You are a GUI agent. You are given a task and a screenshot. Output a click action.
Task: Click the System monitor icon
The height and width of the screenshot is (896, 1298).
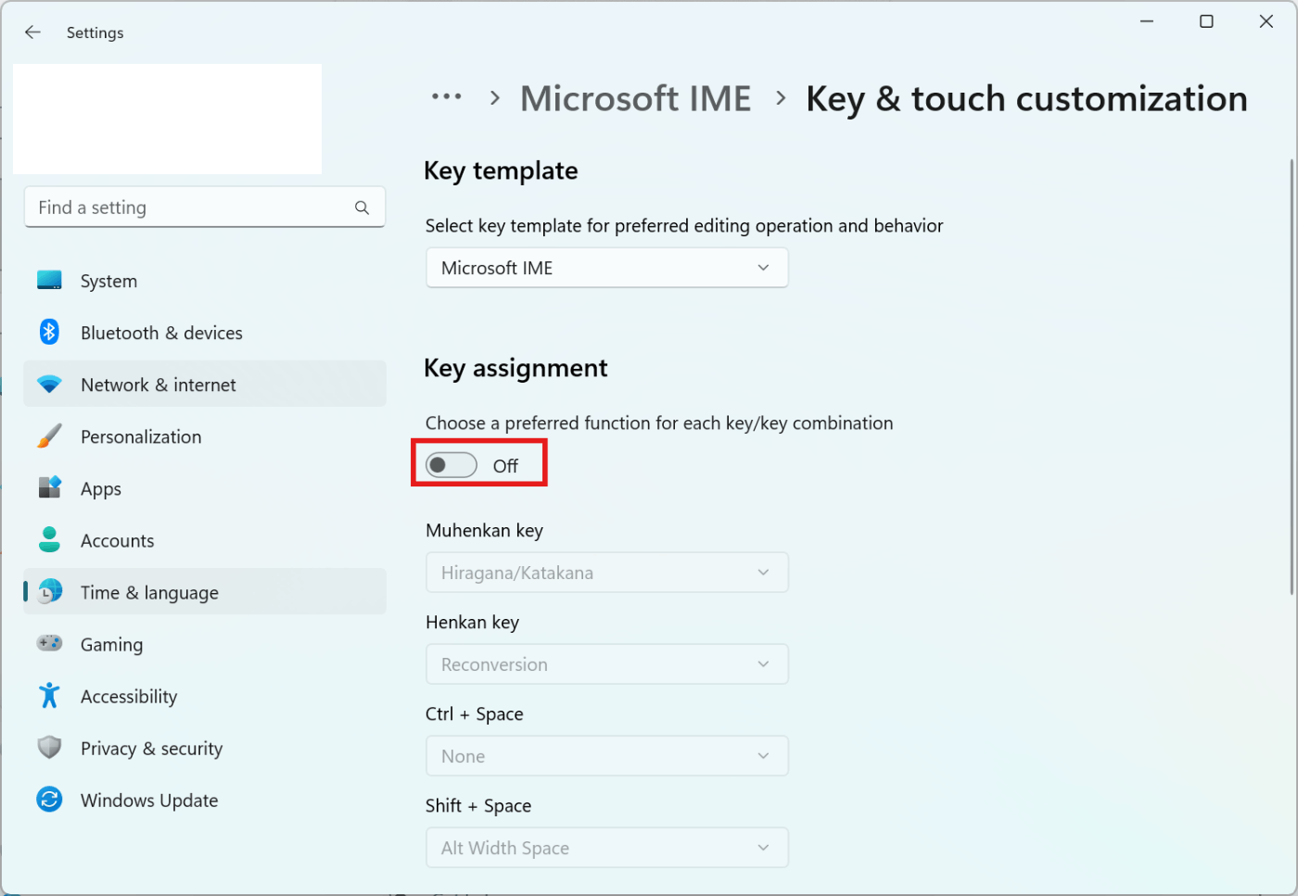[49, 280]
